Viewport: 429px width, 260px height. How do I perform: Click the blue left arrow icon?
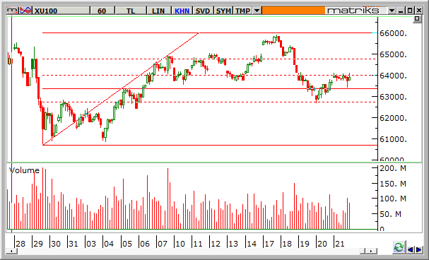(x=410, y=249)
